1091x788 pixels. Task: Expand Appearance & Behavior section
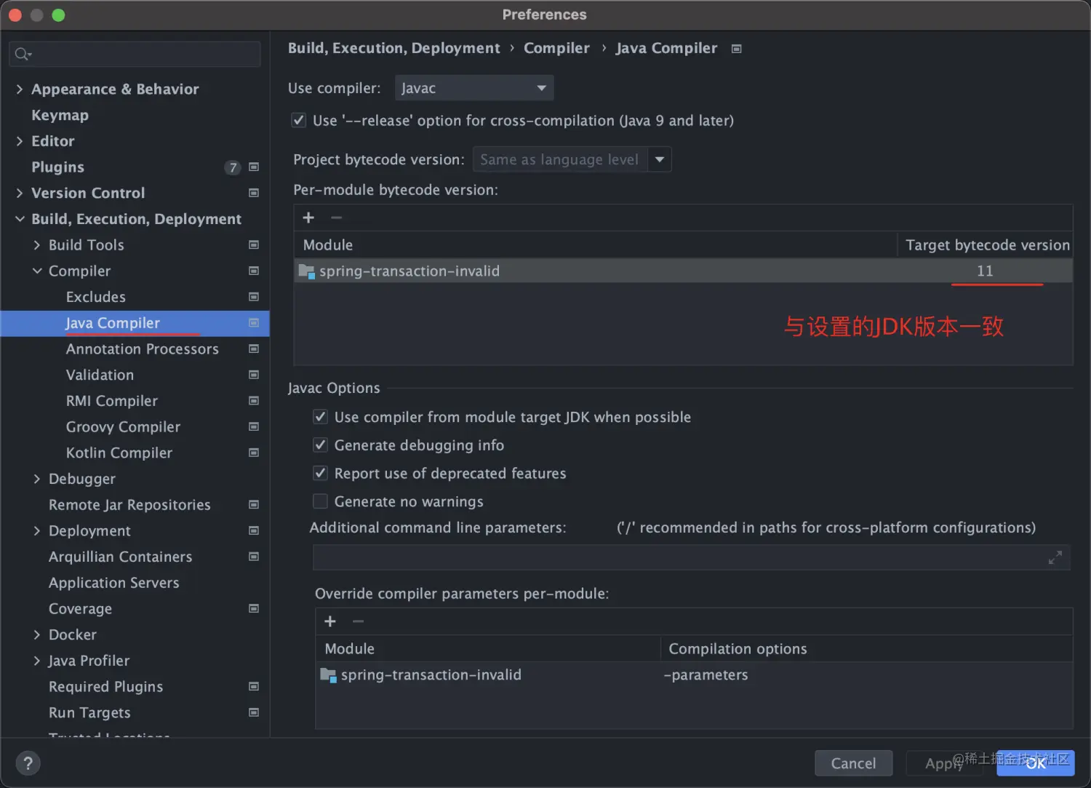20,89
